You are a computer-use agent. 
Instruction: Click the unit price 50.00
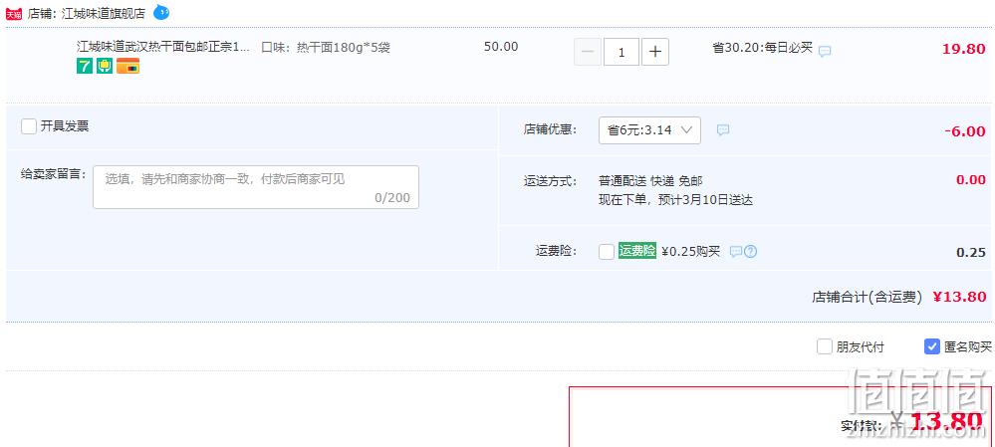click(501, 47)
